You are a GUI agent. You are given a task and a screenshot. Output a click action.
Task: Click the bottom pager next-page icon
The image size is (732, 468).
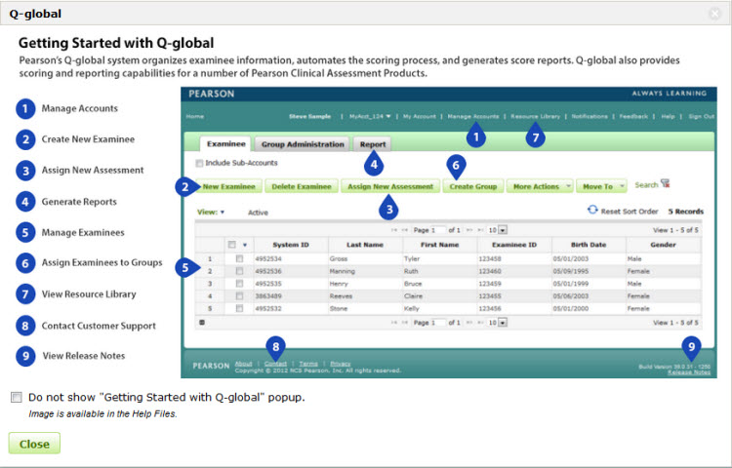click(469, 323)
